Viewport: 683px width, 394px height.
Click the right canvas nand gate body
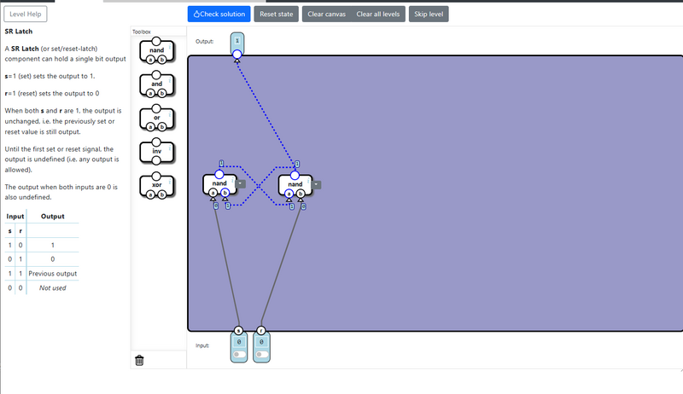click(x=295, y=184)
